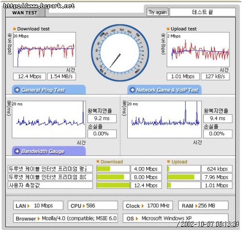
Task: Click the 9.4 ms round-trip delay field
Action: point(218,119)
